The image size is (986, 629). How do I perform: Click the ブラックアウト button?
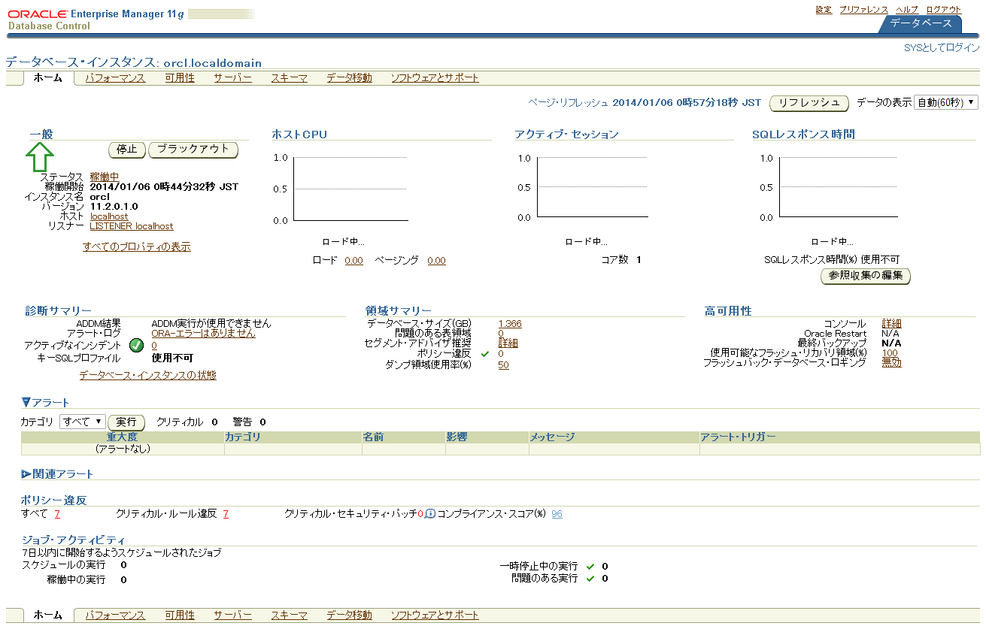[193, 150]
